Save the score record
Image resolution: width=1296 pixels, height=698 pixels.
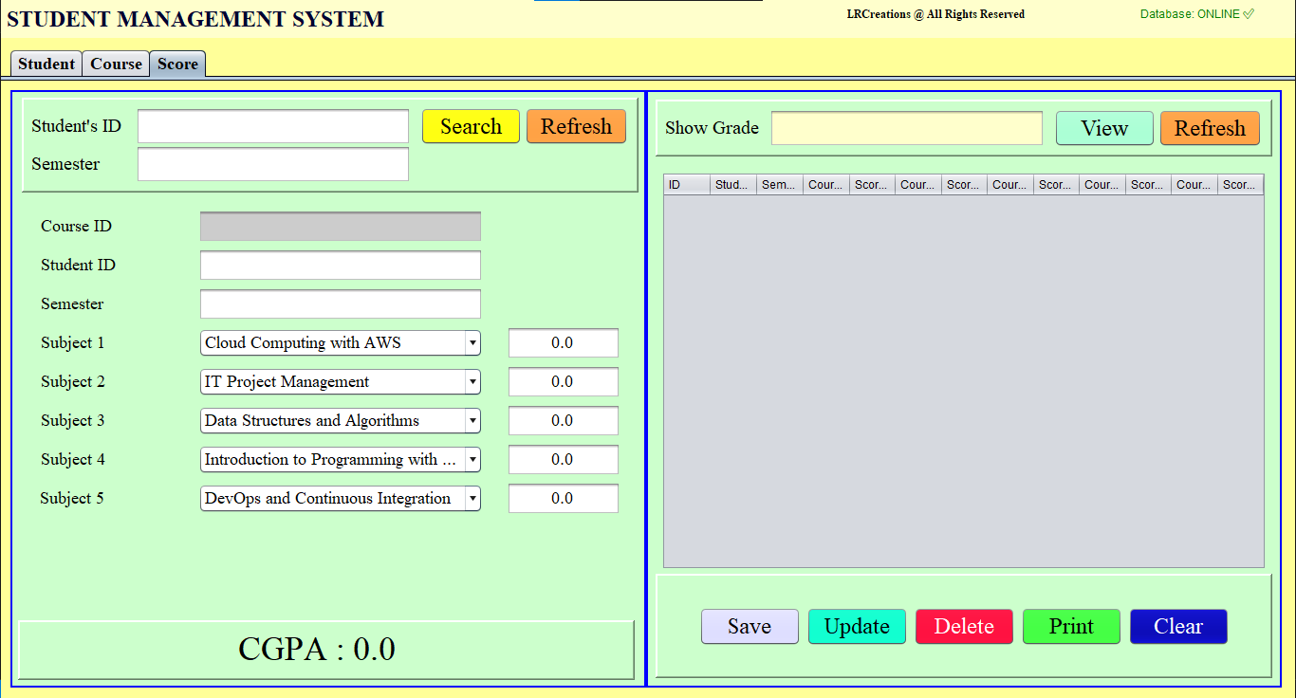[x=750, y=626]
